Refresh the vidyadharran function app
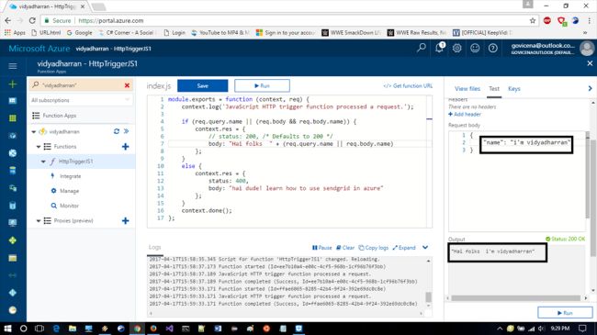Screen dimensions: 597x335 pyautogui.click(x=117, y=131)
